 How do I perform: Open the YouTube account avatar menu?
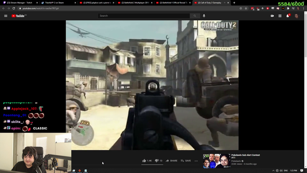tap(296, 16)
